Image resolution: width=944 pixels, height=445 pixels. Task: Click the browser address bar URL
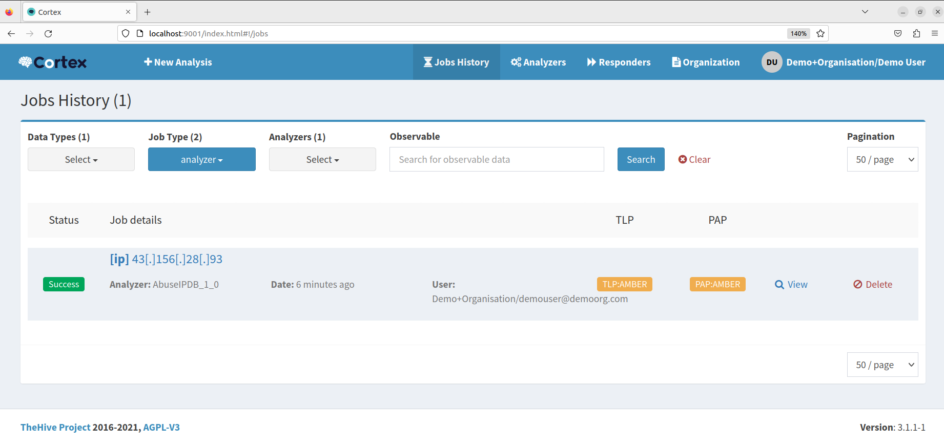[209, 33]
